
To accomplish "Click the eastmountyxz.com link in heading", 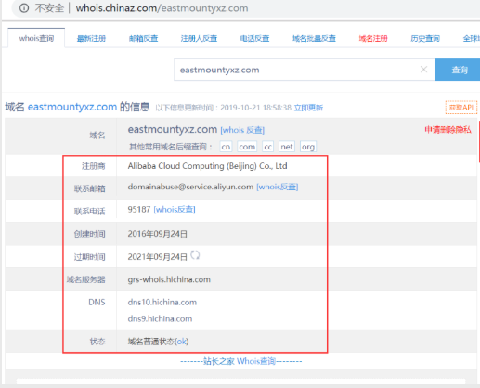I will pos(72,107).
